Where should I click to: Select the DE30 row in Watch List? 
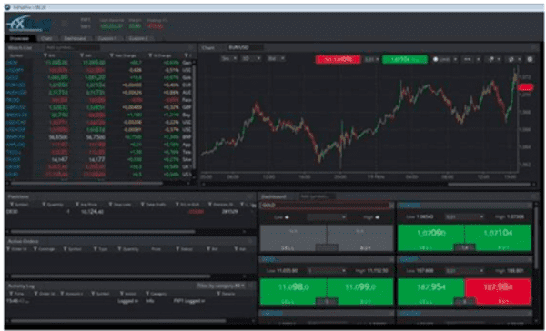99,63
